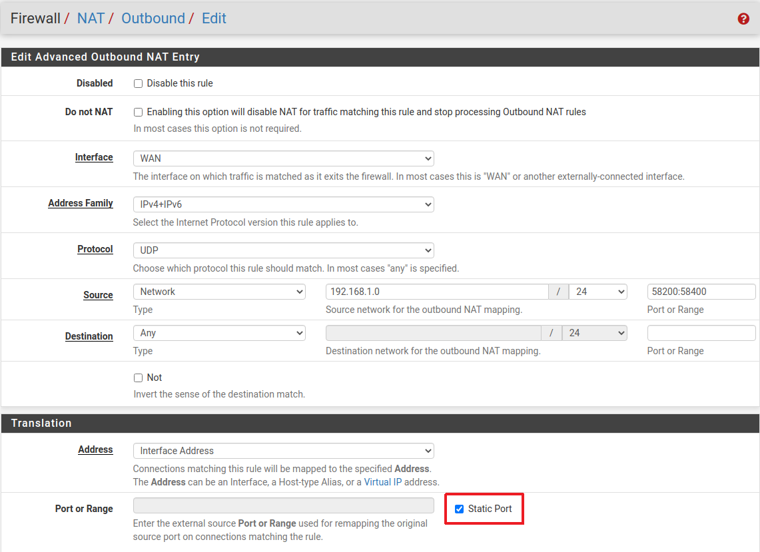
Task: Click the red help question mark icon
Action: coord(743,19)
